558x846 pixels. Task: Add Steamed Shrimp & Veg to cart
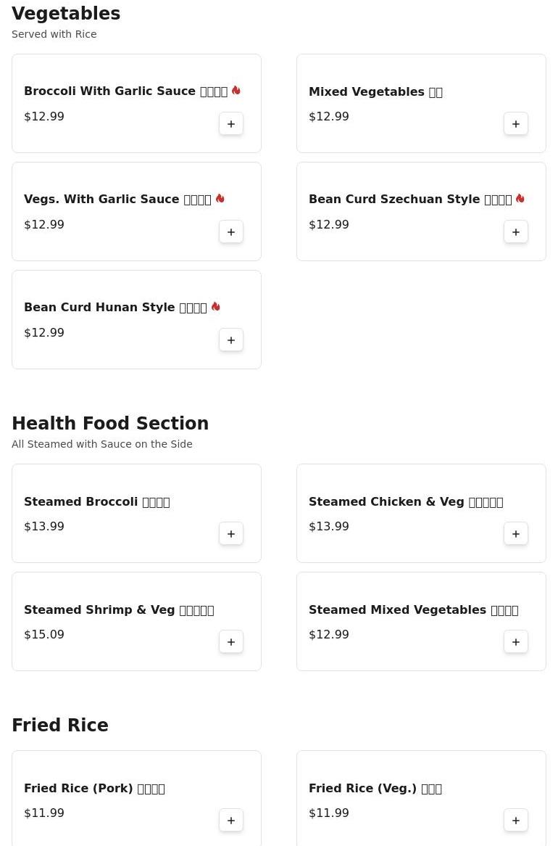pos(231,642)
